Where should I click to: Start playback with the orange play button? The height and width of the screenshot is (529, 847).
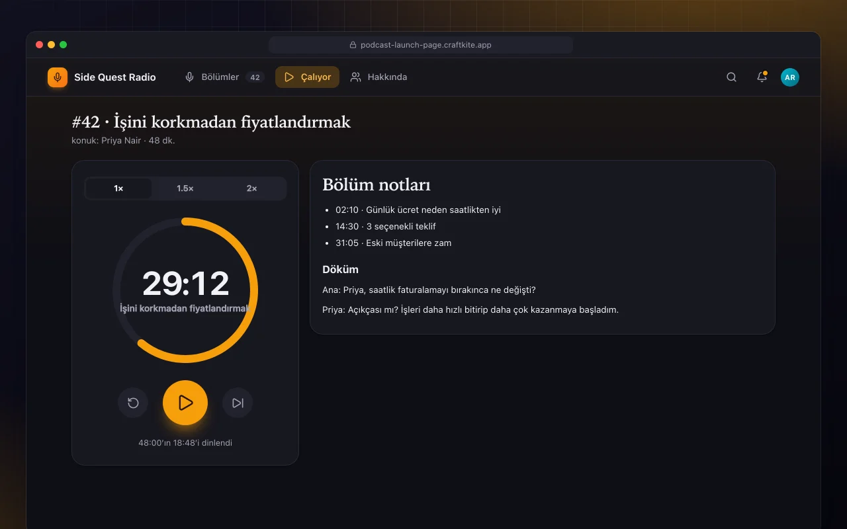pyautogui.click(x=185, y=403)
